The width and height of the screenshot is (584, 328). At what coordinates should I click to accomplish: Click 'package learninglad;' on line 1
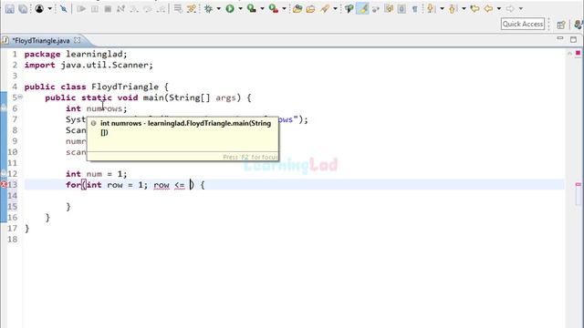[76, 55]
